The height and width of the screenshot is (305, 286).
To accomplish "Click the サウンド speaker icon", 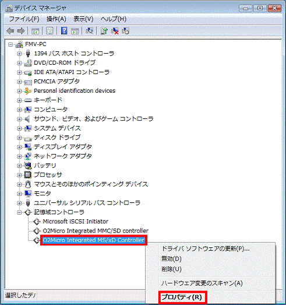I will coord(27,119).
